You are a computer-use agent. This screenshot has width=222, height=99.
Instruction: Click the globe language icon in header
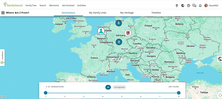point(183,6)
